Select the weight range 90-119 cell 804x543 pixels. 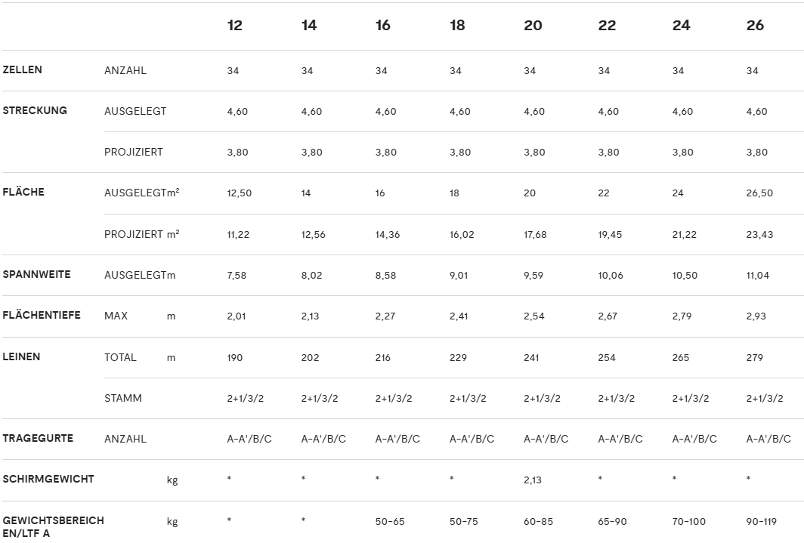[761, 521]
